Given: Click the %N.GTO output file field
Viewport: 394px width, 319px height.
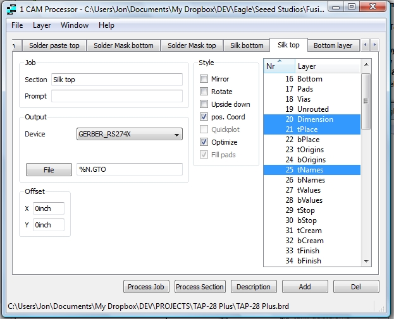Looking at the screenshot, I should tap(130, 169).
